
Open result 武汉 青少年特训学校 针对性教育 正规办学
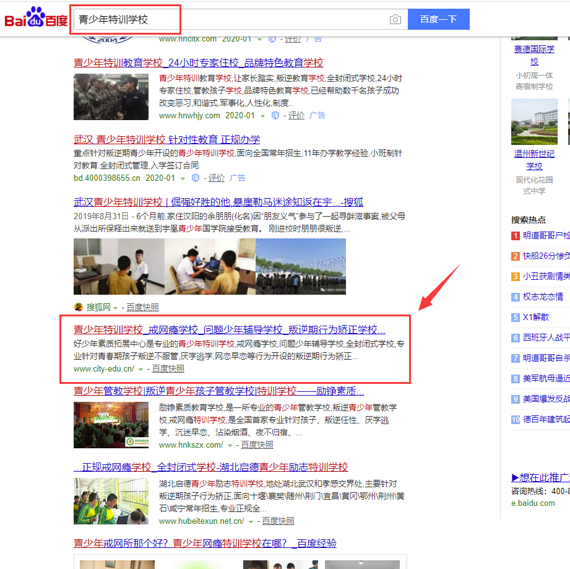167,139
